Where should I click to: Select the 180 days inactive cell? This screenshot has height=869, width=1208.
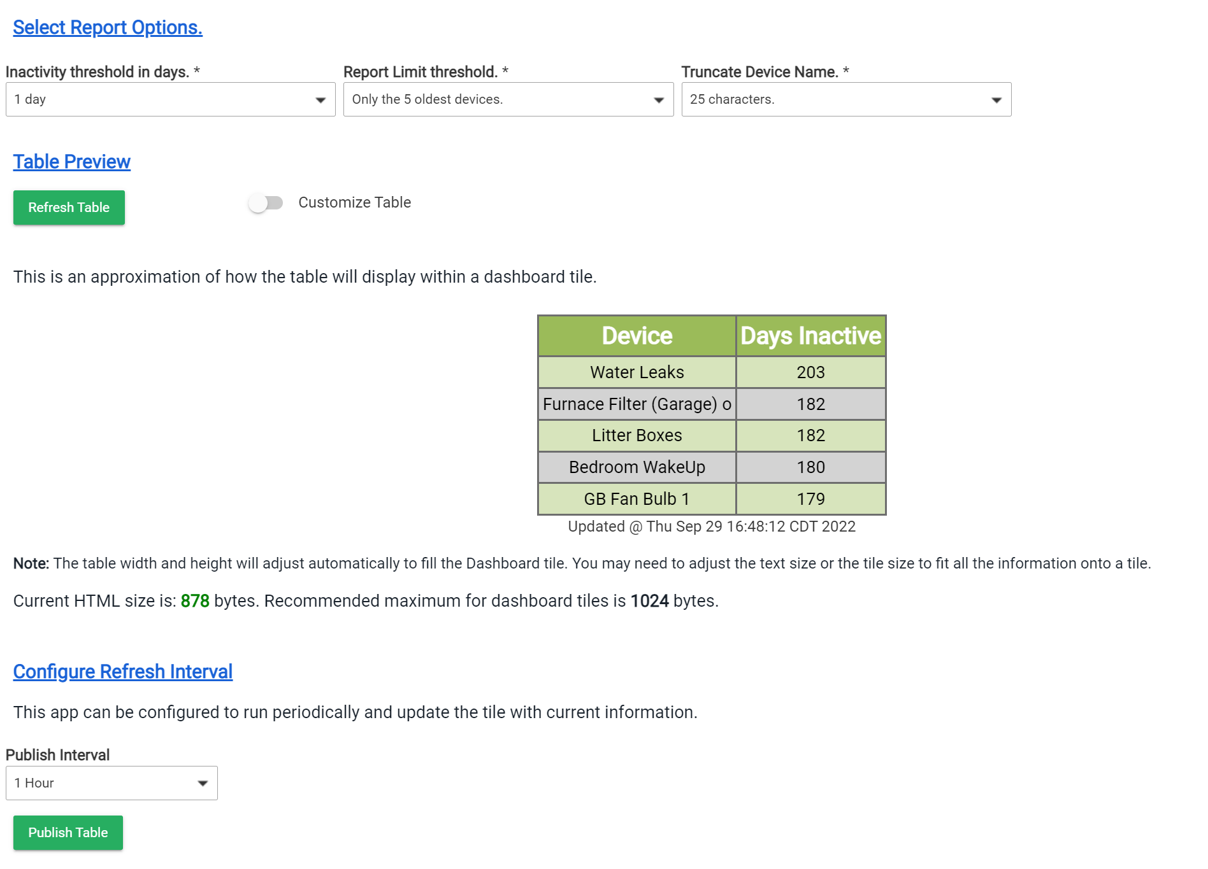click(811, 467)
